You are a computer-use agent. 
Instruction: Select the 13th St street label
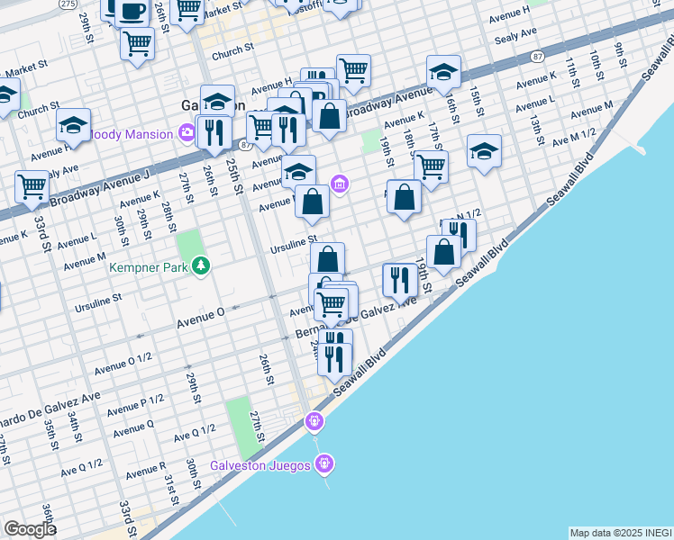click(x=535, y=130)
